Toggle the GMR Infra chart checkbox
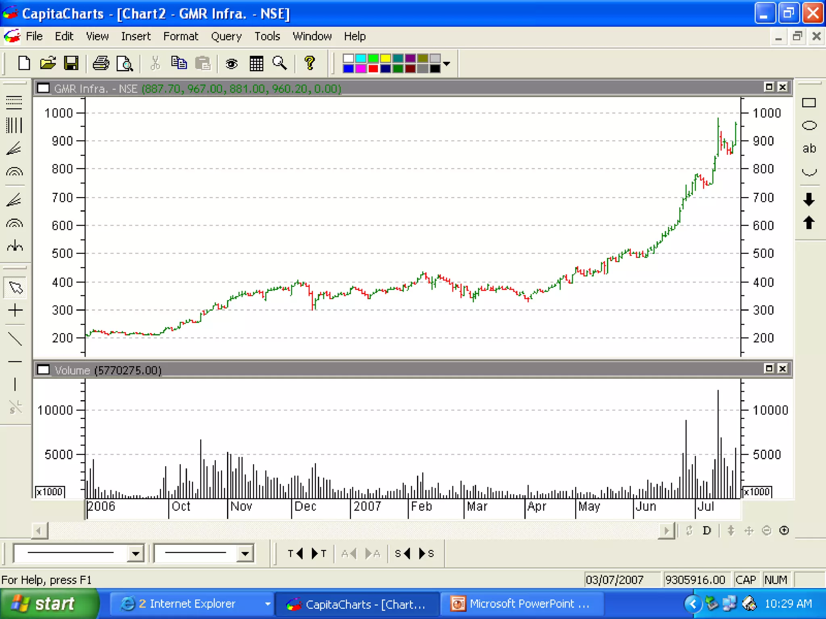This screenshot has height=619, width=826. click(44, 88)
